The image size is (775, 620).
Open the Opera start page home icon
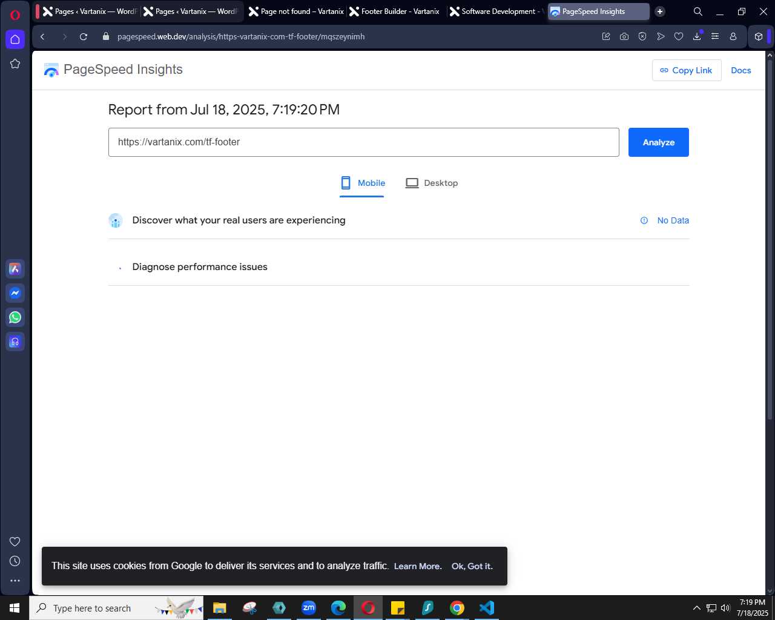point(15,39)
